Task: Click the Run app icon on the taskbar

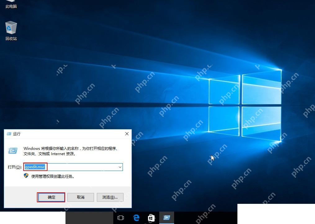Action: pyautogui.click(x=167, y=218)
